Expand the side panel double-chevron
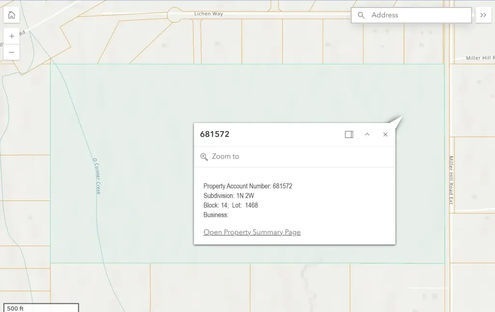The width and height of the screenshot is (495, 312). click(483, 15)
